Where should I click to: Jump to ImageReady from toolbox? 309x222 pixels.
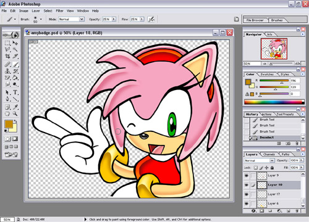[x=11, y=154]
